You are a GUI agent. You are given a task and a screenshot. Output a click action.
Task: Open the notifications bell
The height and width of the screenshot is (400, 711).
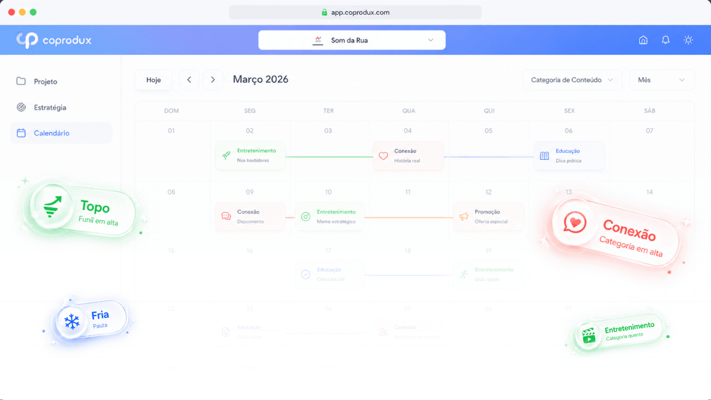pyautogui.click(x=666, y=40)
